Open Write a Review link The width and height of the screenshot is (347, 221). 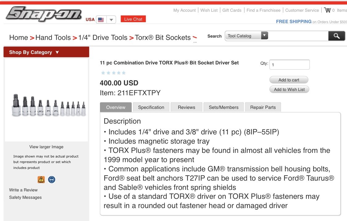(x=23, y=190)
